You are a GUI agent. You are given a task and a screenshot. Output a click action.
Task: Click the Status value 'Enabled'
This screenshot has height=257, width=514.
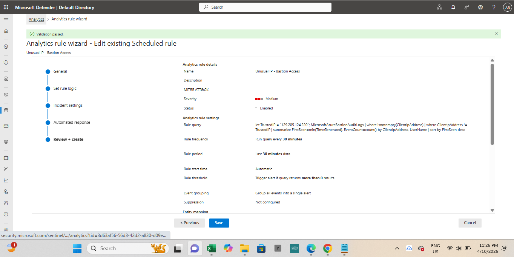click(x=266, y=108)
